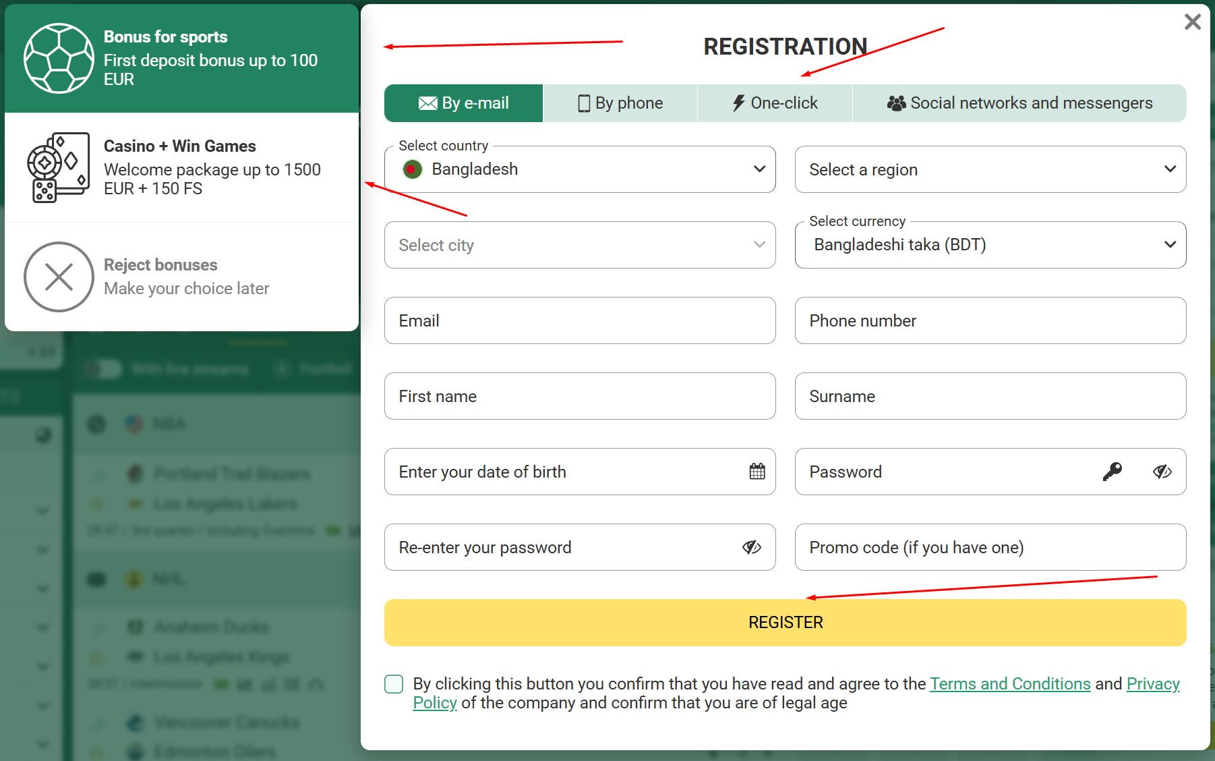Close the registration dialog with the X
Image resolution: width=1215 pixels, height=761 pixels.
point(1192,22)
